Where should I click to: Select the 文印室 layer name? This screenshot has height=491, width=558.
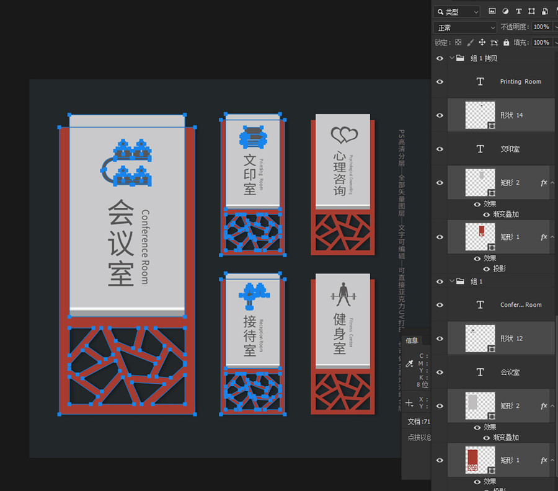pos(510,149)
